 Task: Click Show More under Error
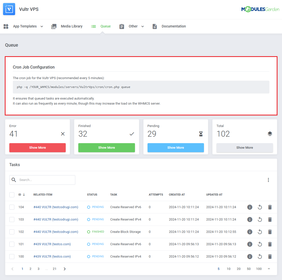click(x=38, y=148)
